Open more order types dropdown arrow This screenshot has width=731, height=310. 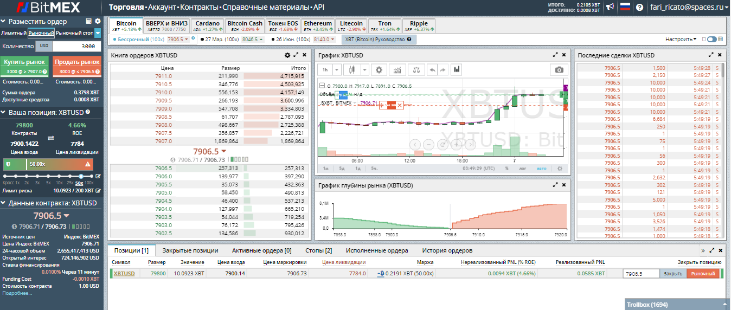[x=98, y=33]
